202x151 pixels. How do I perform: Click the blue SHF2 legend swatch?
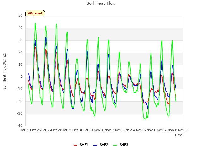[95, 145]
